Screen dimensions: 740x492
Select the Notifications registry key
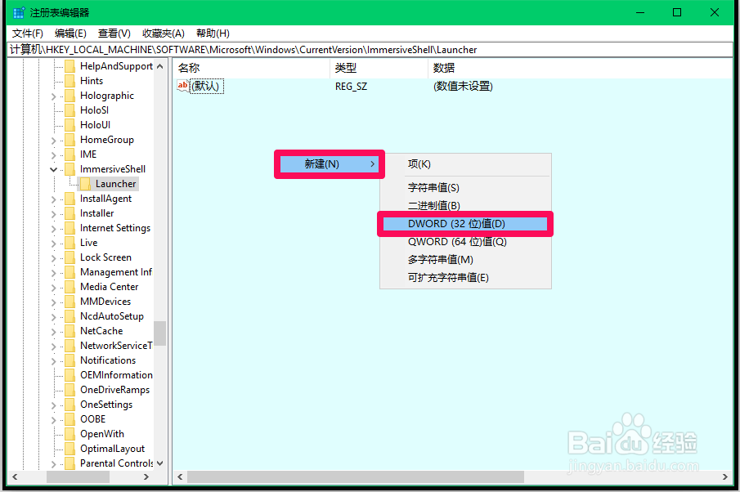pos(107,360)
